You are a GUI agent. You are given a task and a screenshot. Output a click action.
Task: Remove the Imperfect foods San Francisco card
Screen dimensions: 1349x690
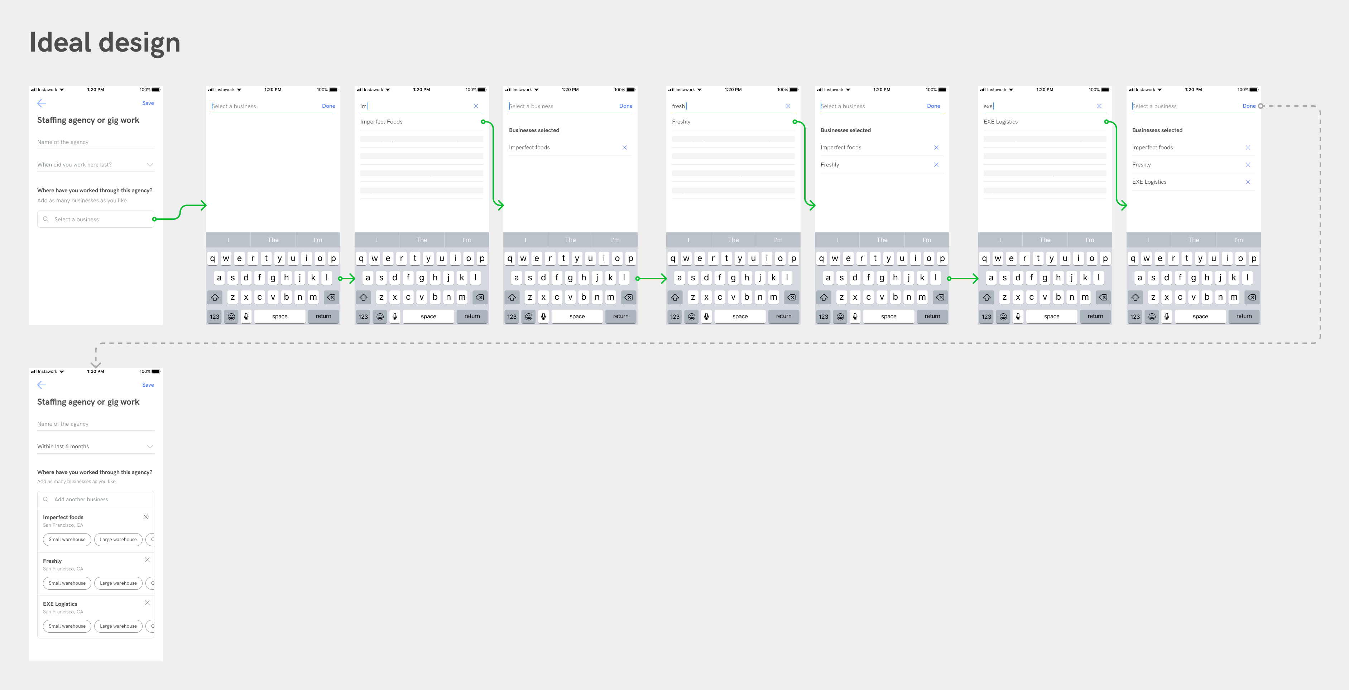(x=145, y=517)
